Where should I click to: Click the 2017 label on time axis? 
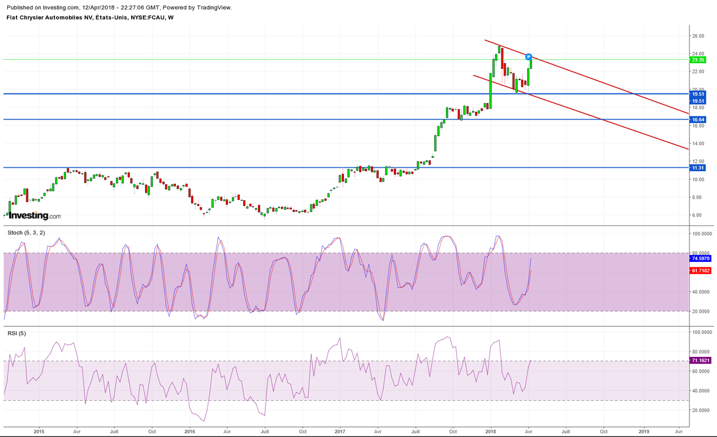click(340, 432)
